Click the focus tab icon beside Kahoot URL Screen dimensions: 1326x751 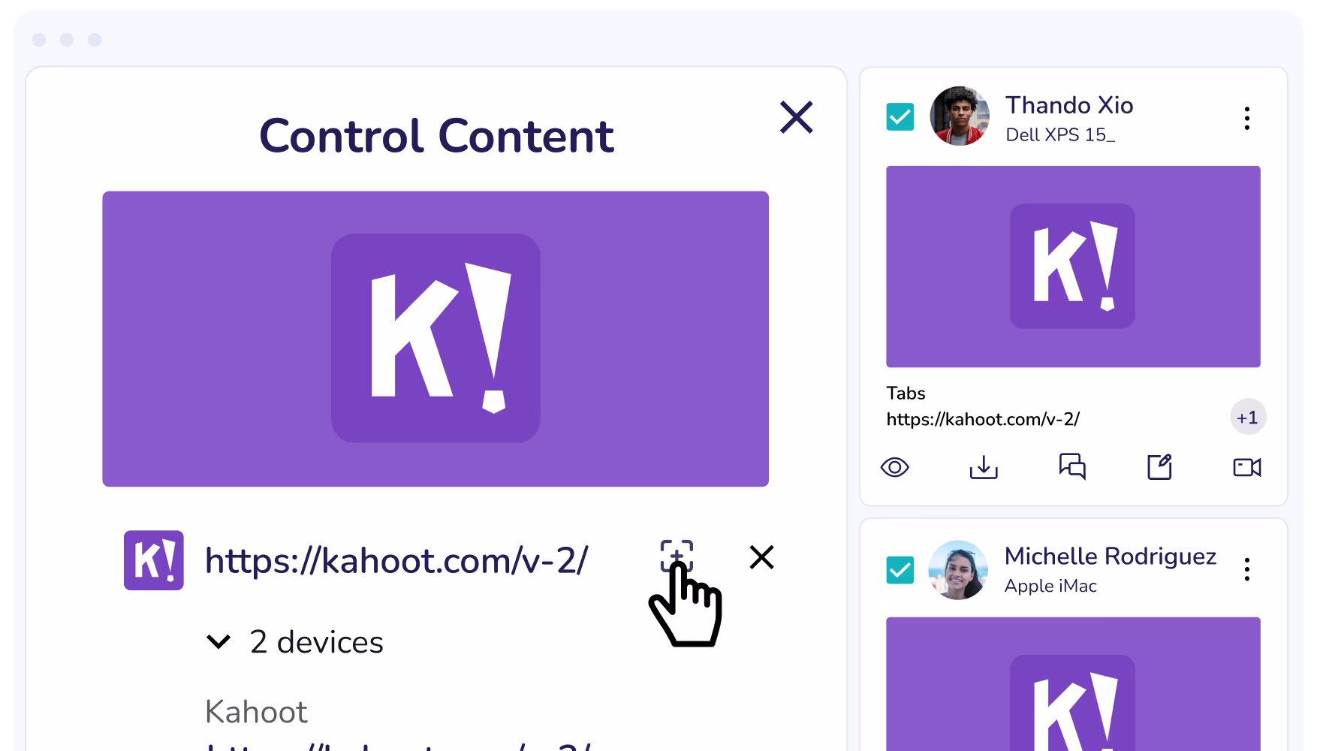(x=677, y=556)
